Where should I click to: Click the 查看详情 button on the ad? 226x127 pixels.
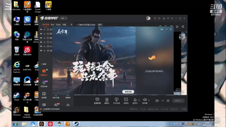[x=128, y=92]
